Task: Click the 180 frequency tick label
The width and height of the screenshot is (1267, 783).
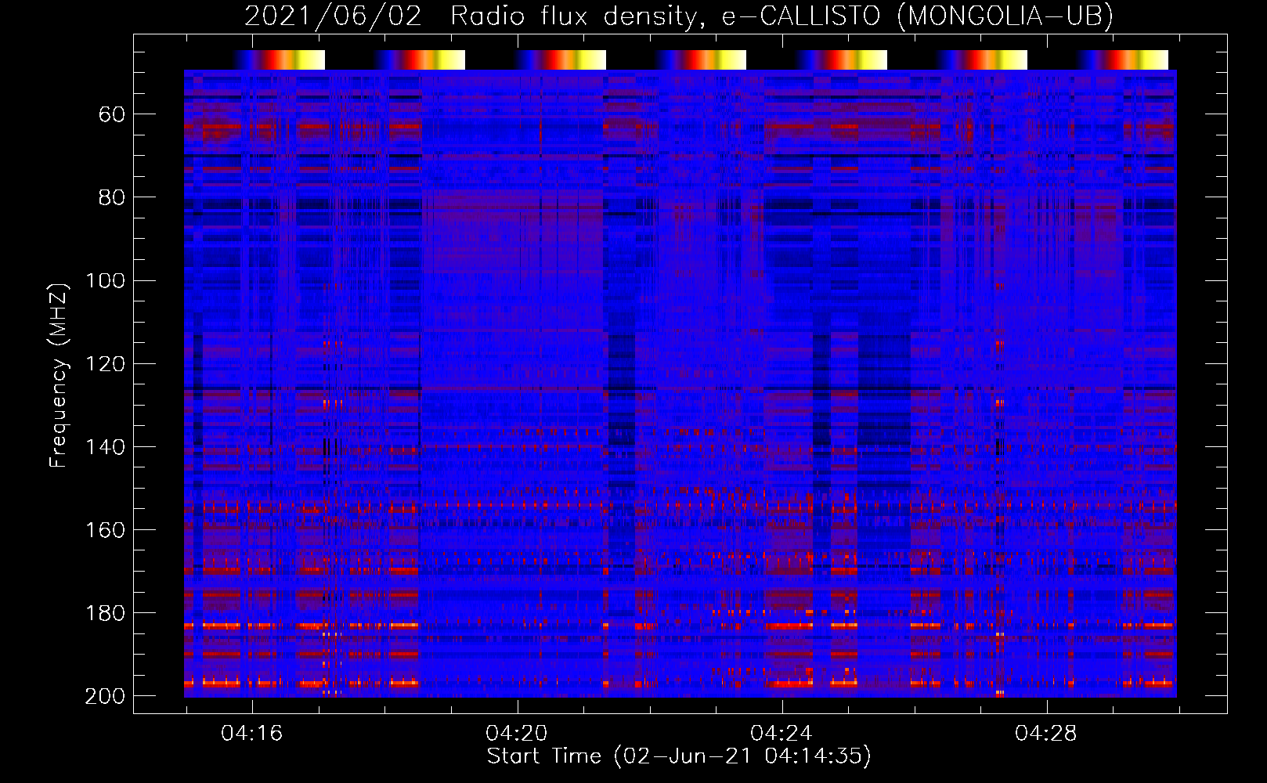Action: pyautogui.click(x=105, y=613)
